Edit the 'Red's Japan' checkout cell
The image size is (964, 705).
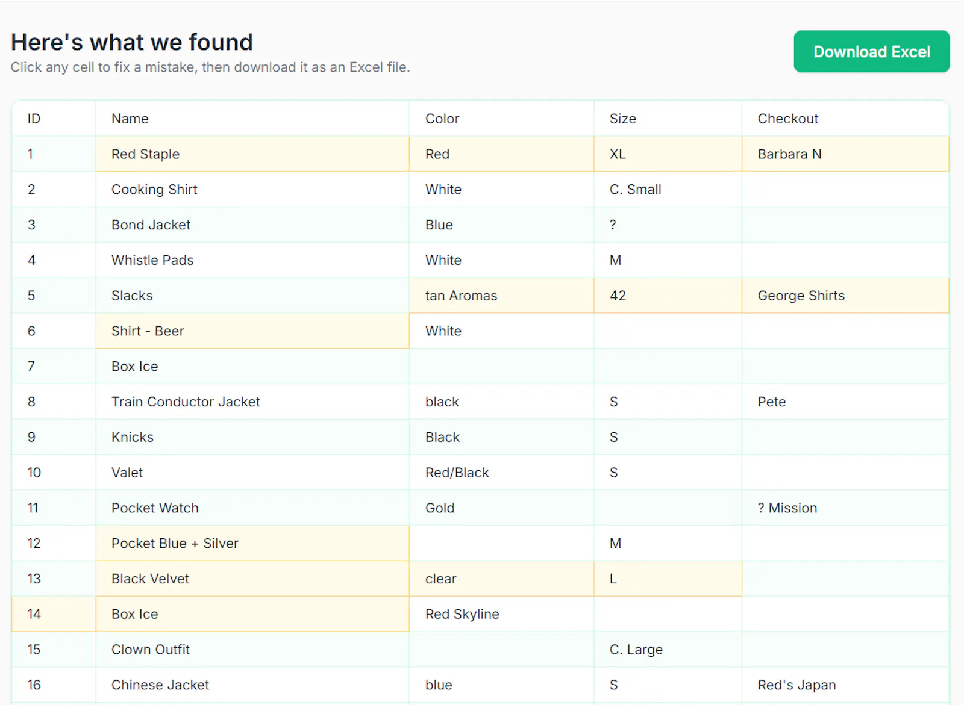845,685
